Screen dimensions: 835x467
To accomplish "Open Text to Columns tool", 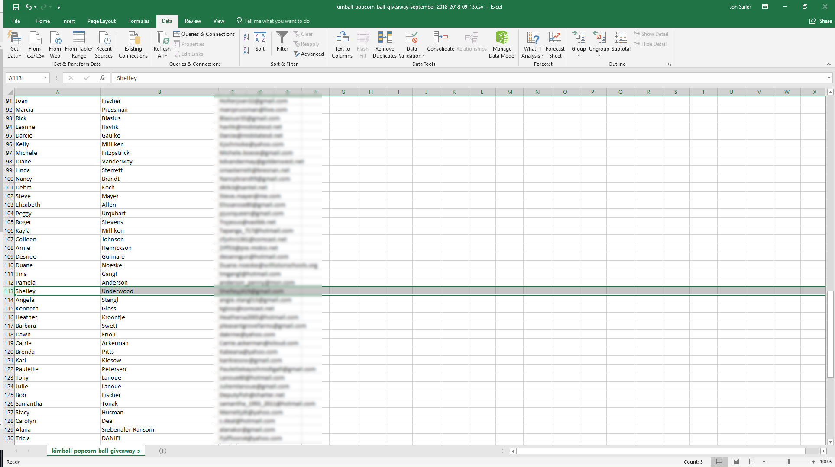I will pyautogui.click(x=342, y=38).
